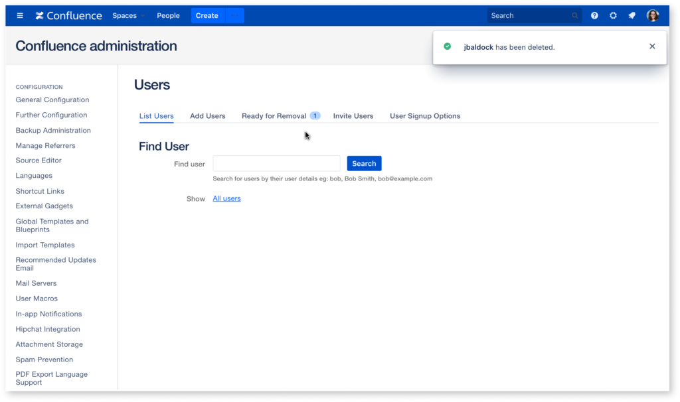Click the green success check icon
Screen dimensions: 680x402
point(447,46)
